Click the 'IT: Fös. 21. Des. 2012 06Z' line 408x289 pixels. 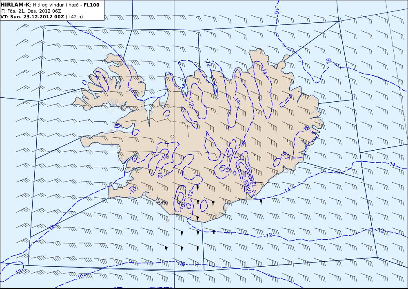tap(31, 11)
